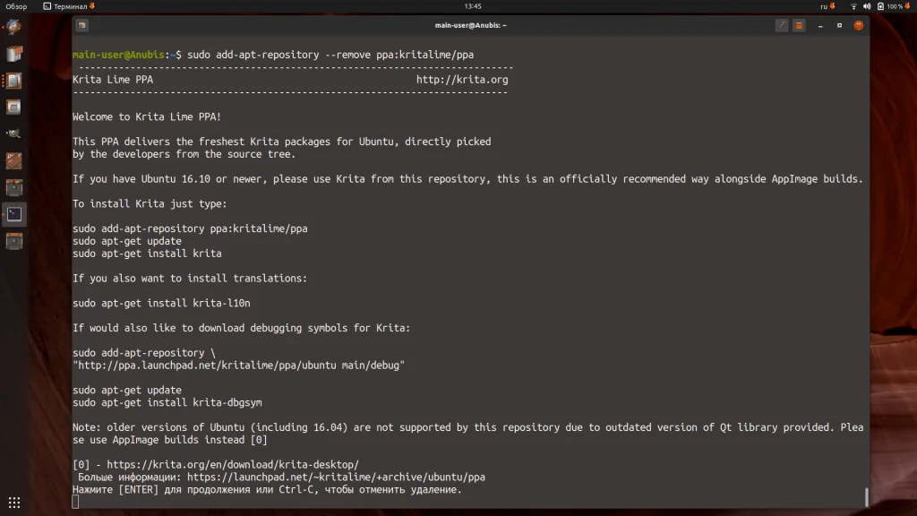
Task: Maximize the terminal window
Action: point(839,25)
